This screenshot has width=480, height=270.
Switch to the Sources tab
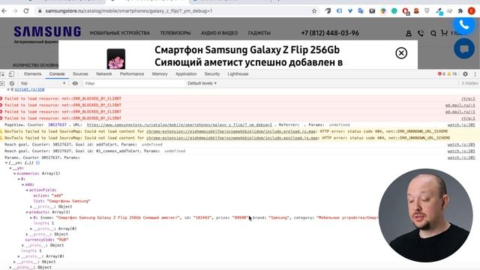[80, 74]
